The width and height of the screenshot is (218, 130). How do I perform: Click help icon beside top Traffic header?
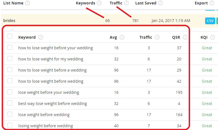pyautogui.click(x=126, y=3)
